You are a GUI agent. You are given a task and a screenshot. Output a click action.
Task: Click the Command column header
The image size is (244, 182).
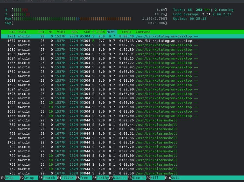click(x=143, y=32)
